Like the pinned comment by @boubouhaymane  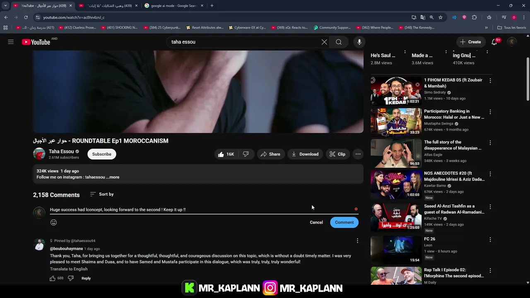coord(53,278)
